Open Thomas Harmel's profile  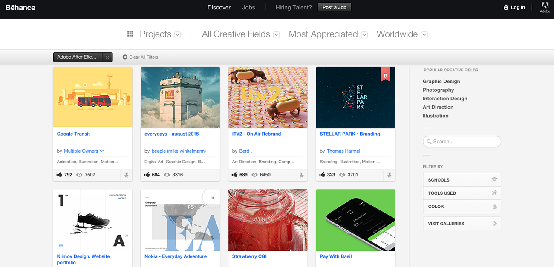[343, 151]
